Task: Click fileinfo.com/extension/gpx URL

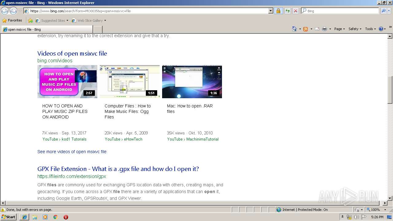Action: coord(72,176)
